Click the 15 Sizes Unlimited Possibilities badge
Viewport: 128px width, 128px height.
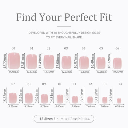pyautogui.click(x=64, y=119)
